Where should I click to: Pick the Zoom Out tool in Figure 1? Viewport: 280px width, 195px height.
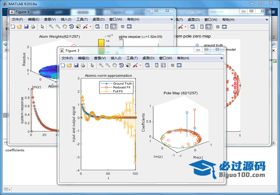(x=58, y=27)
